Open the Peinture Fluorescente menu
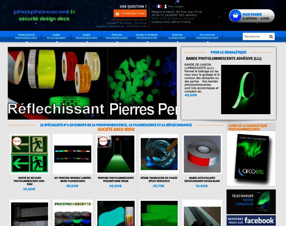The image size is (286, 226). (x=177, y=37)
